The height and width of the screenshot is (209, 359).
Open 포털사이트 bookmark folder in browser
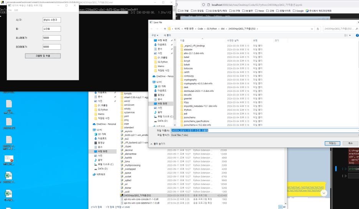tap(283, 11)
